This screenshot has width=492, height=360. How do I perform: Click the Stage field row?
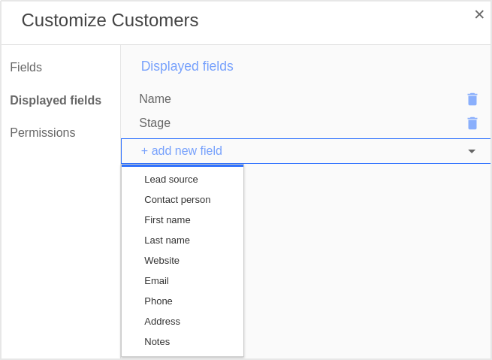[x=306, y=123]
